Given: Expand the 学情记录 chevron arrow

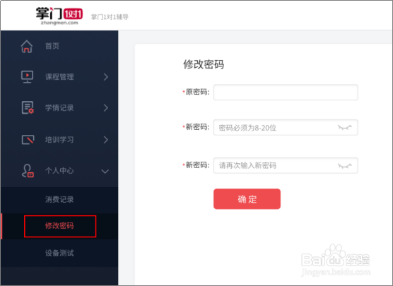Looking at the screenshot, I should pos(106,108).
